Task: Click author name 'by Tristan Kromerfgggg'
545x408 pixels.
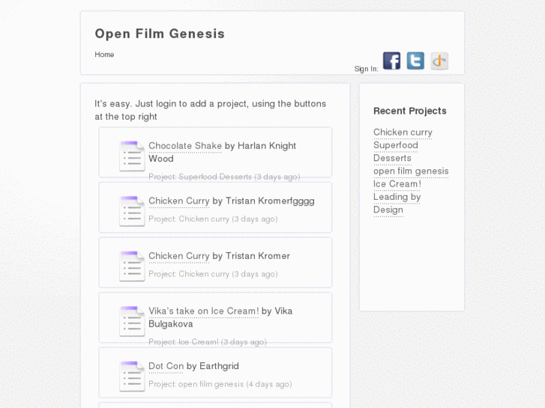Action: click(x=263, y=201)
